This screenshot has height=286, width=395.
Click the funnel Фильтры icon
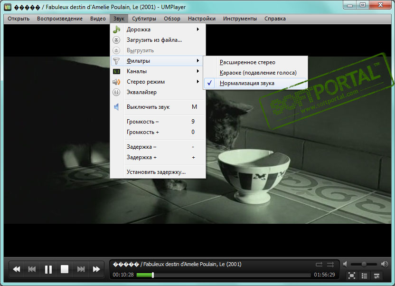point(116,61)
